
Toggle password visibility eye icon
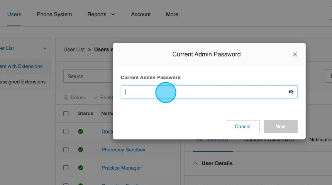(291, 92)
